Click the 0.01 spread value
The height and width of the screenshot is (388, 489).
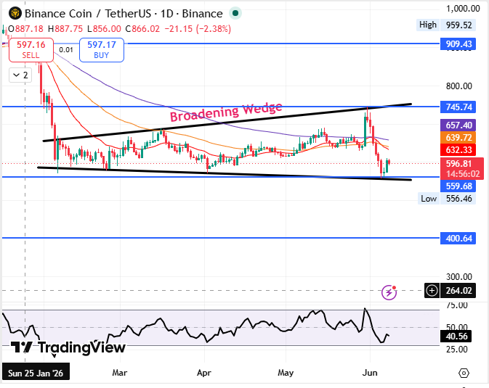pos(66,50)
